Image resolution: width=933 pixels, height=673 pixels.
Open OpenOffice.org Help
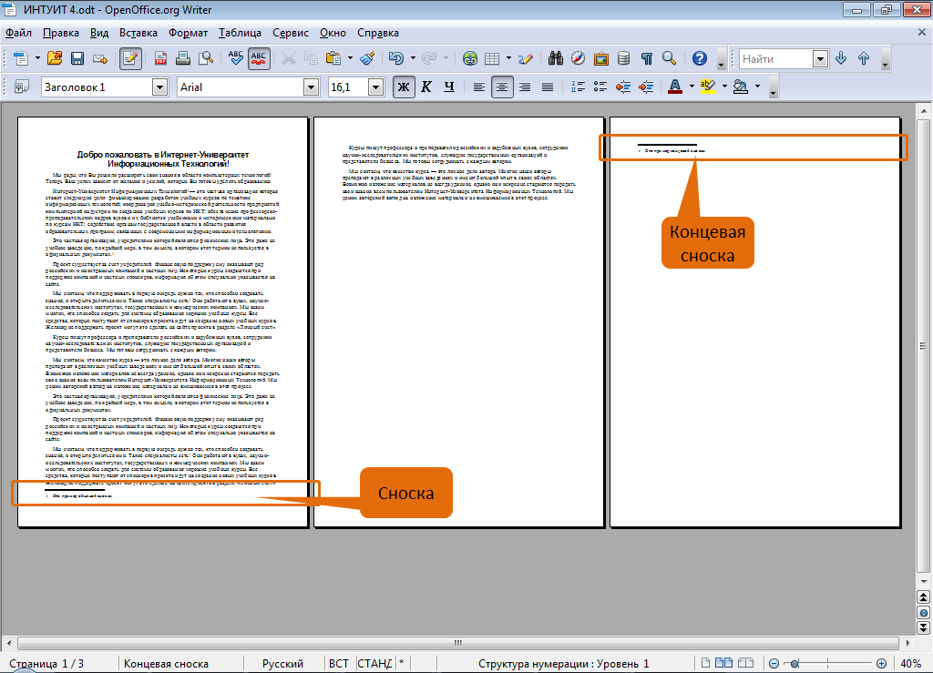coord(700,58)
